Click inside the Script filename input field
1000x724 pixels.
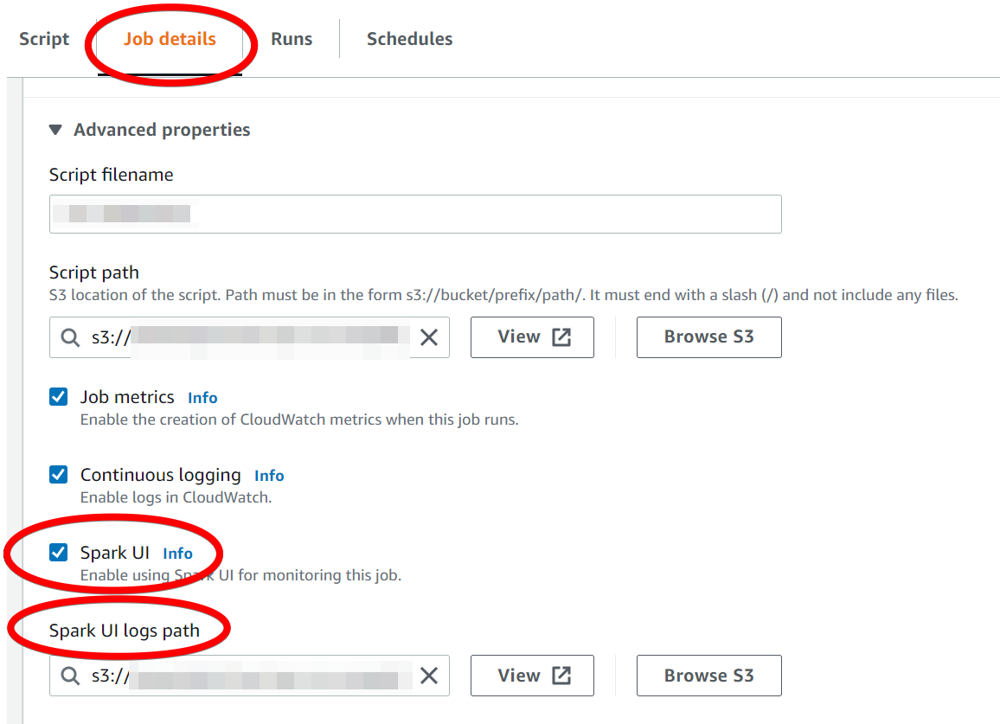coord(415,214)
